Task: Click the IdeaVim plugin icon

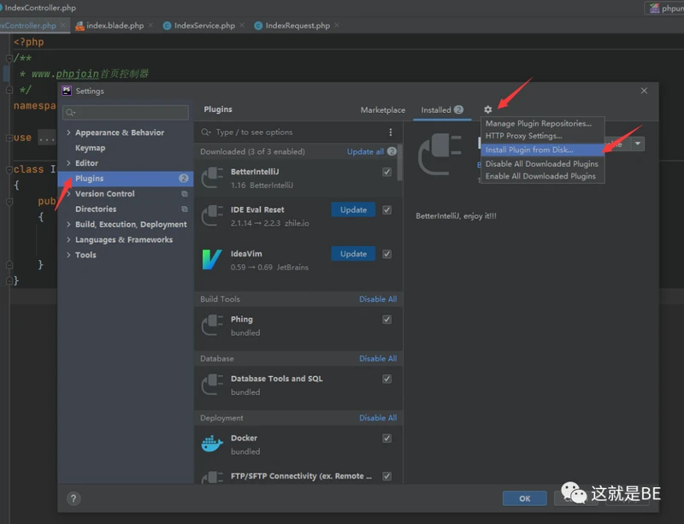Action: point(212,260)
